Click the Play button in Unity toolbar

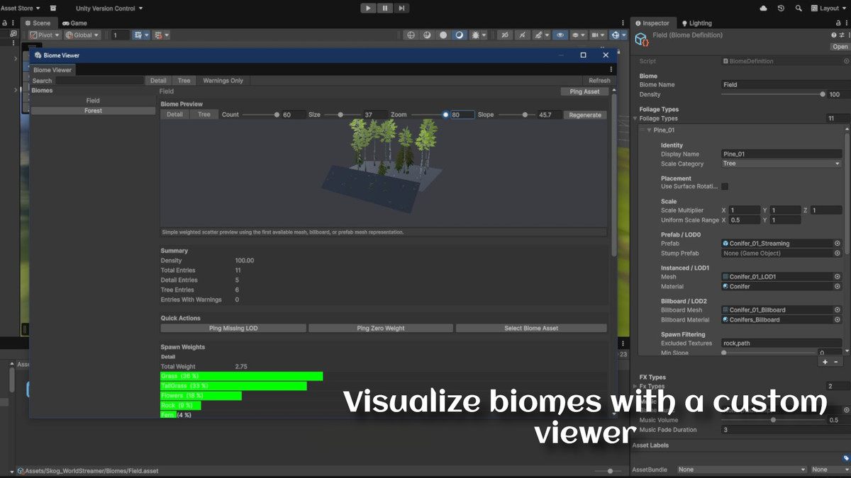point(368,8)
